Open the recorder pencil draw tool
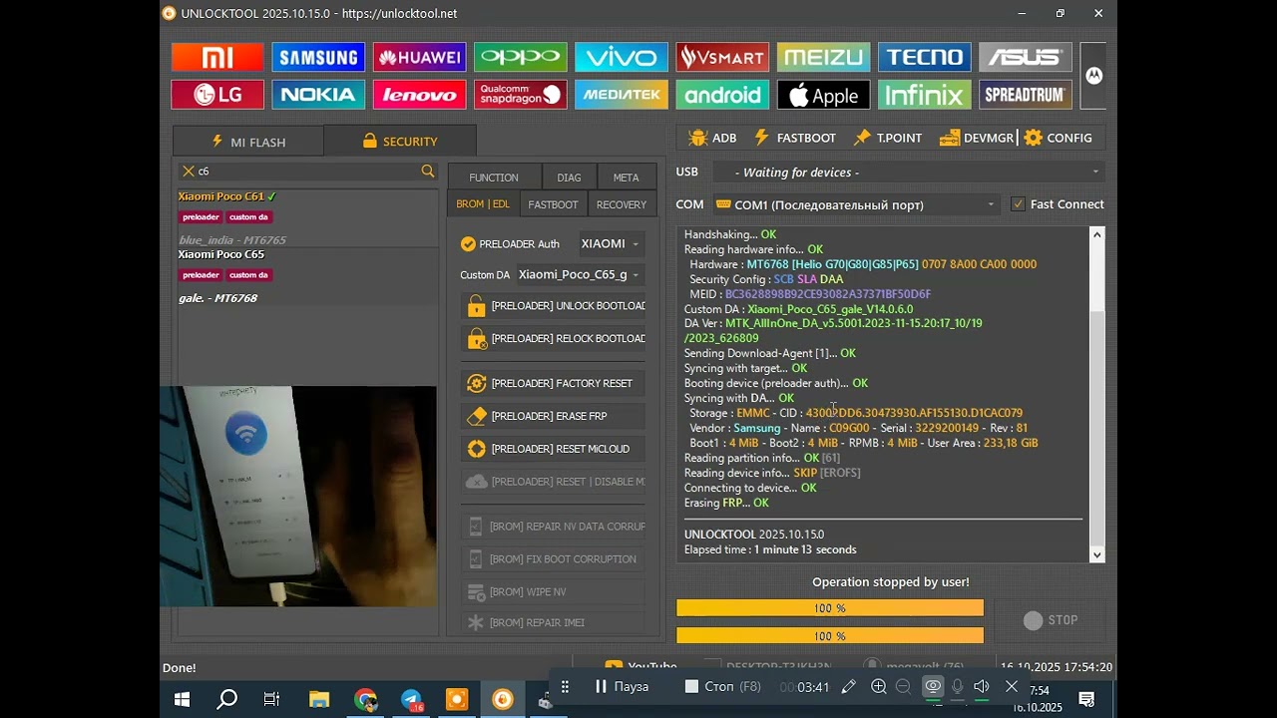The width and height of the screenshot is (1277, 718). pyautogui.click(x=848, y=686)
